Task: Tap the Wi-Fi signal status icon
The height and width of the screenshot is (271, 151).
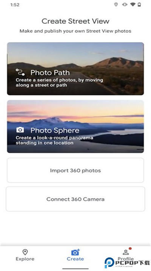Action: pyautogui.click(x=133, y=5)
